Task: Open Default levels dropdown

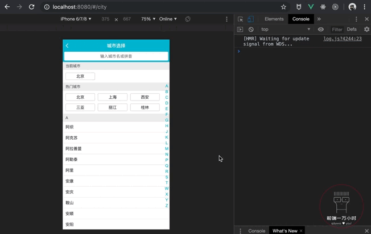Action: coord(352,30)
